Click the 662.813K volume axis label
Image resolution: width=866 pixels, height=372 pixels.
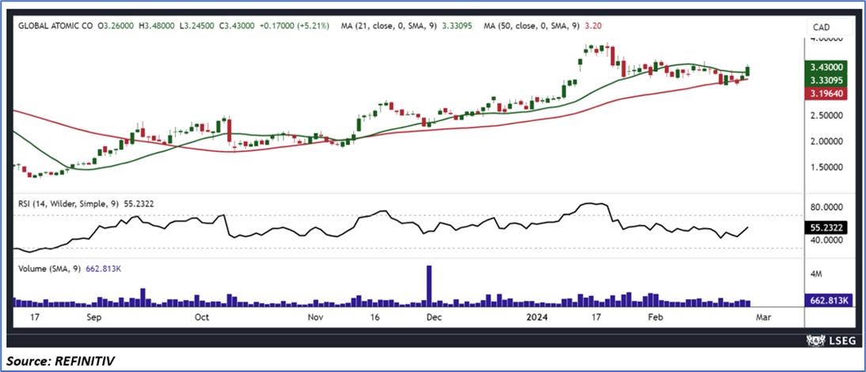829,300
